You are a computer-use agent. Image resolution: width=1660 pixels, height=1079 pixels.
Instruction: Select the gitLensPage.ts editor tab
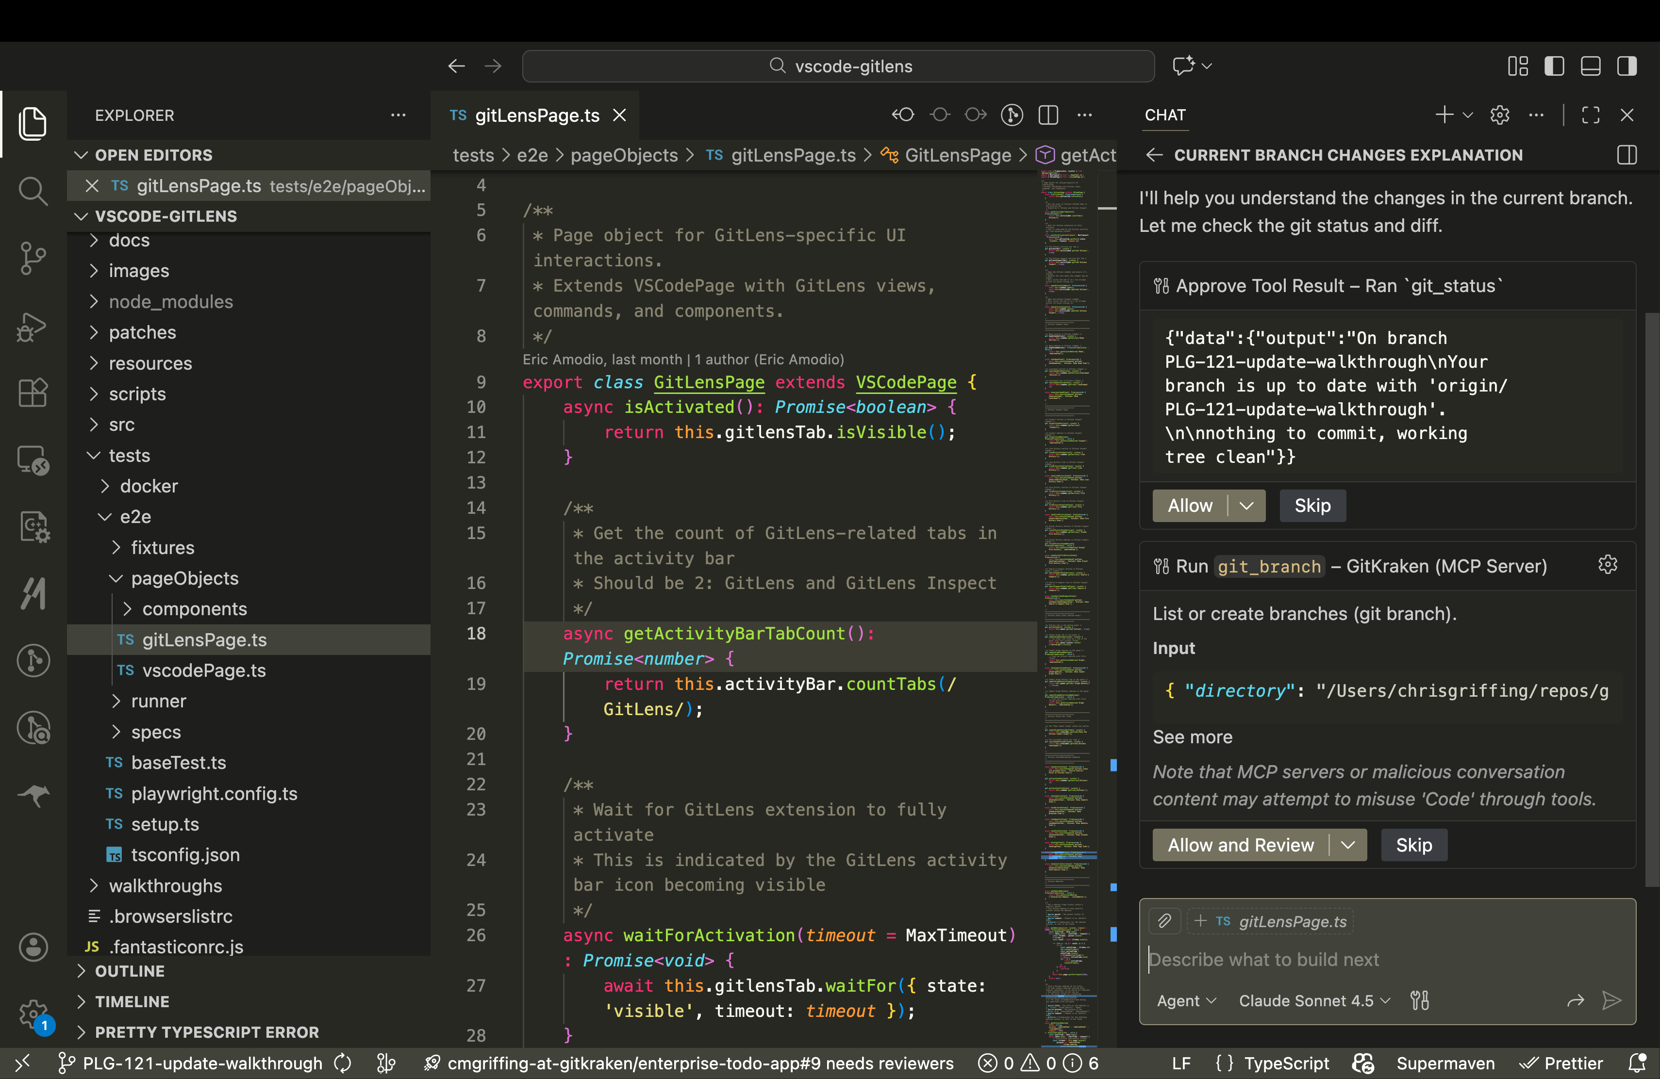point(537,115)
